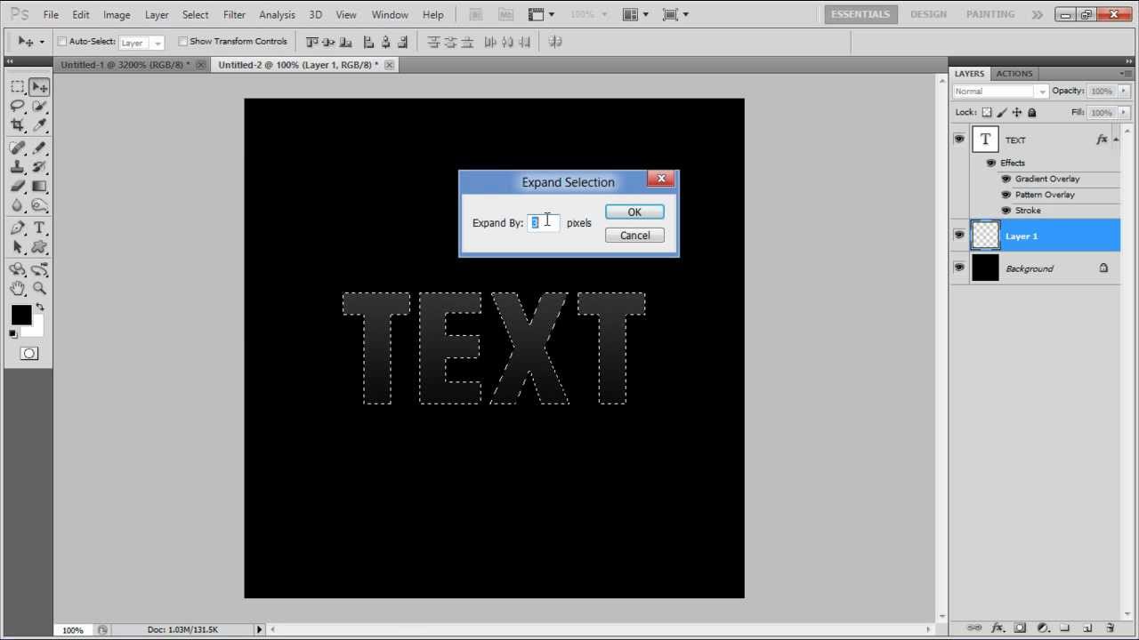
Task: Open the Image menu
Action: pyautogui.click(x=117, y=15)
